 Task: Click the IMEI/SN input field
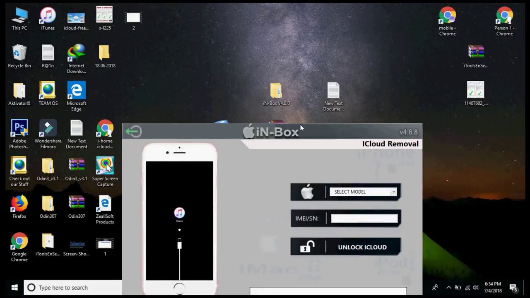point(364,219)
